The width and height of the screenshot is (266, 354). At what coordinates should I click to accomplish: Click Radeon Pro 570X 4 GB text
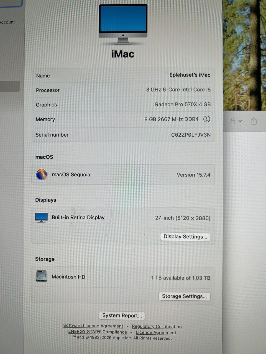(x=183, y=104)
